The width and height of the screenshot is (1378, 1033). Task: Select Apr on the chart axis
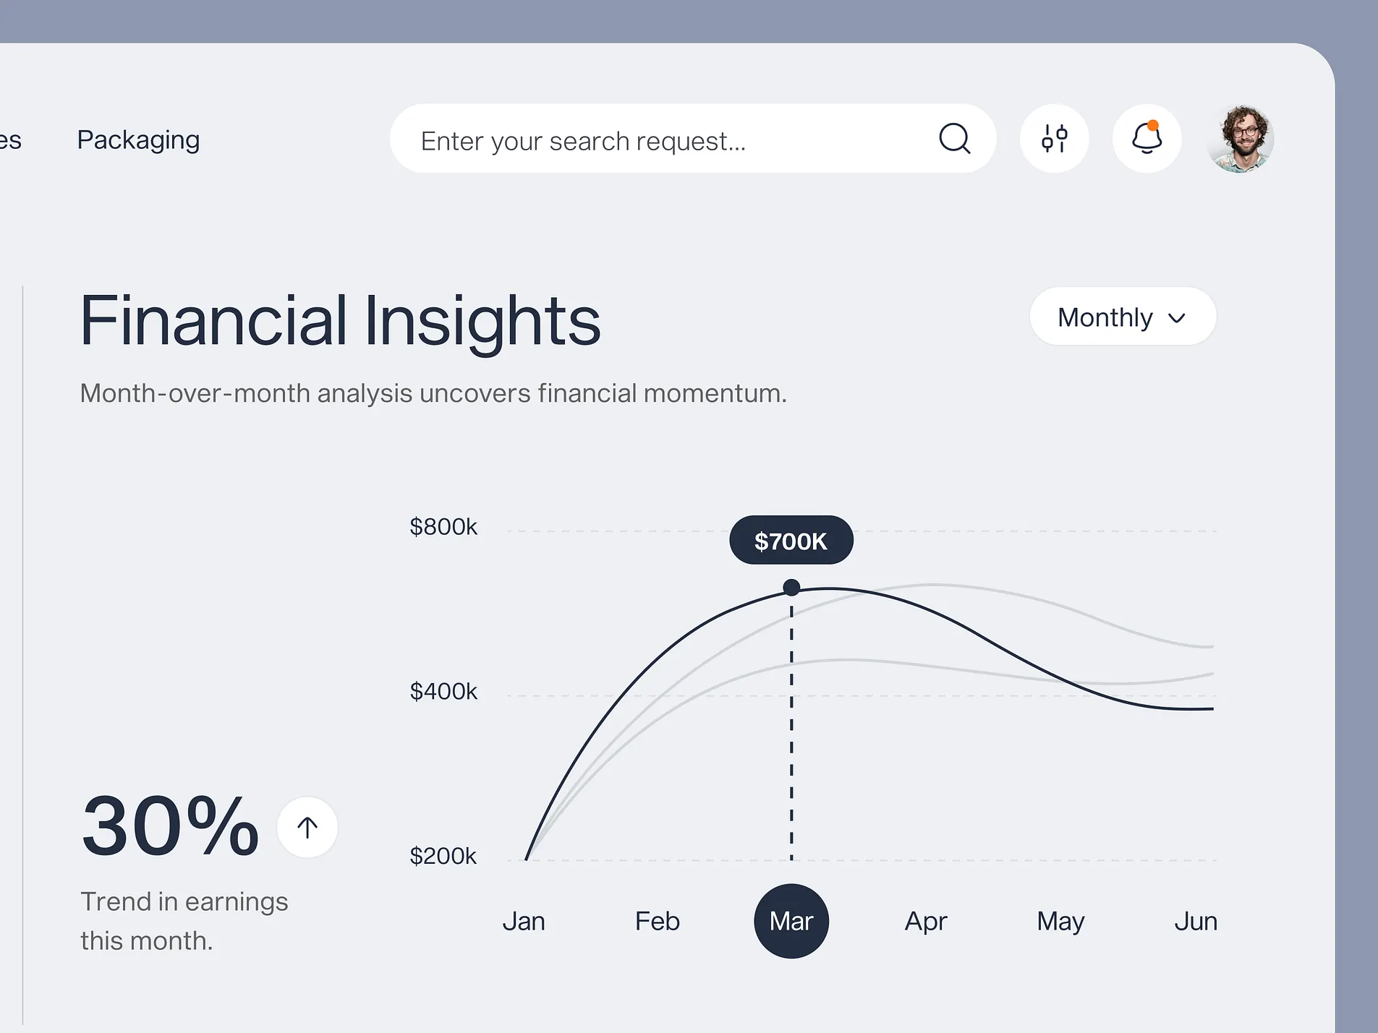[x=926, y=921]
